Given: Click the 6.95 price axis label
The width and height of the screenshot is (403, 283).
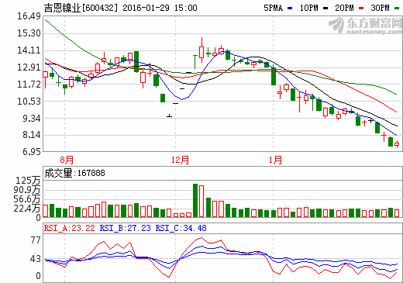Looking at the screenshot, I should pos(32,152).
